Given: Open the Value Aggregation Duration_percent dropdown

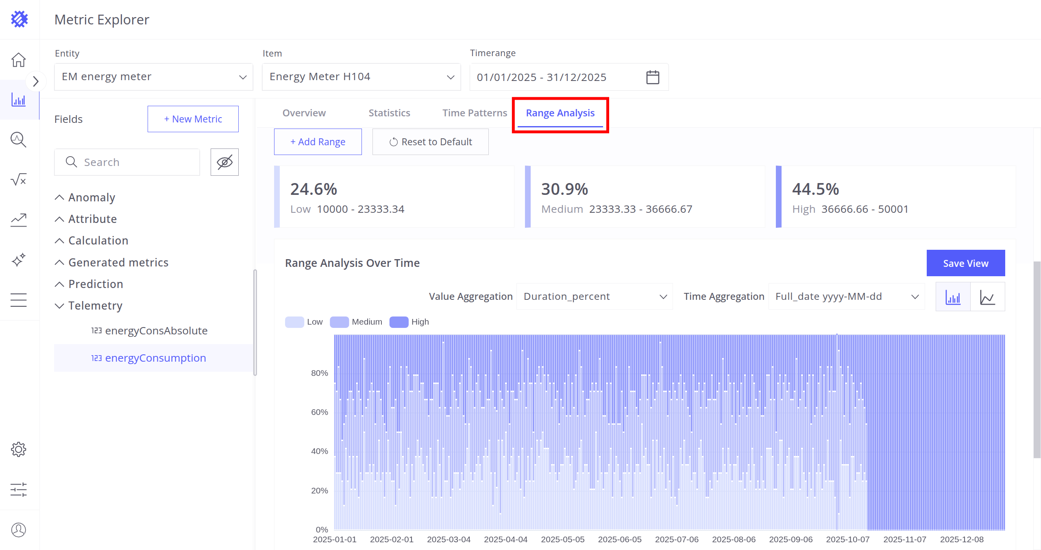Looking at the screenshot, I should [x=594, y=297].
